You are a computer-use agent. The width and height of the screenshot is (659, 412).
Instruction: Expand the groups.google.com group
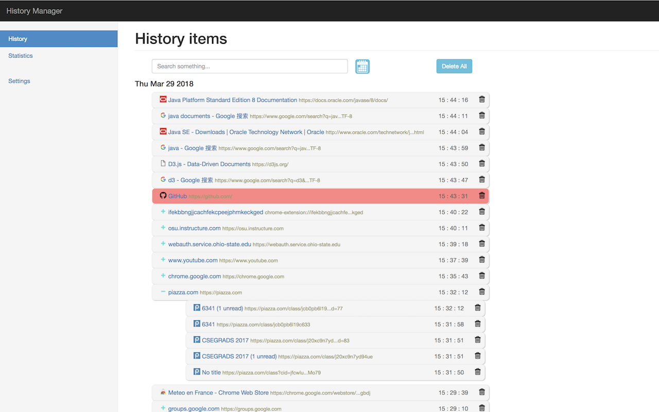pyautogui.click(x=163, y=408)
